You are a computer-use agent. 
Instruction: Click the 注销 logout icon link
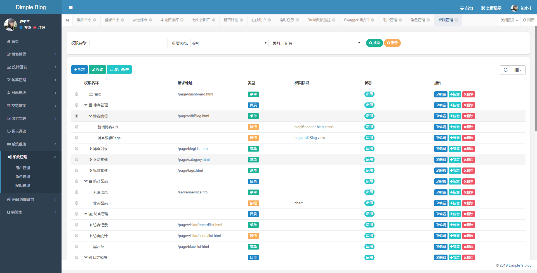point(39,28)
